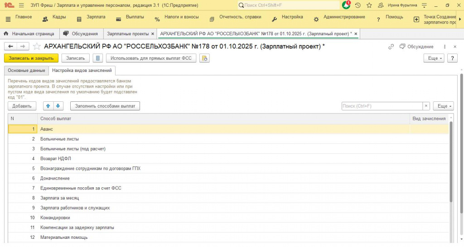Move row up with blue arrow

point(48,106)
